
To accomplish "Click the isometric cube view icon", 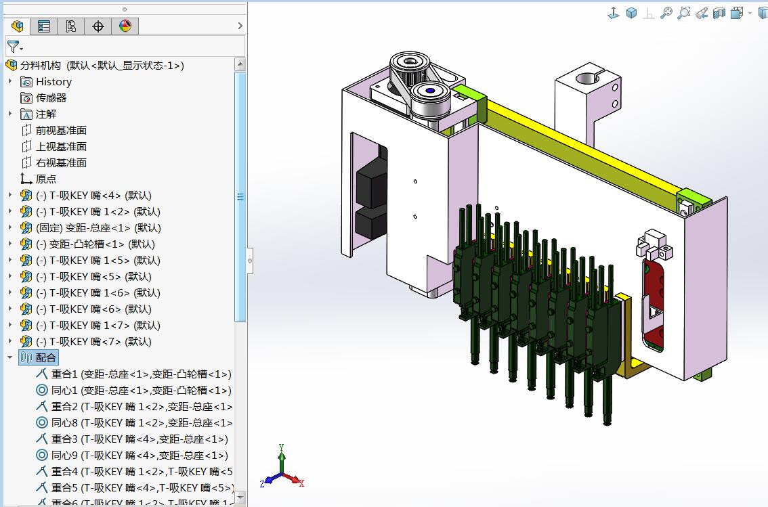I will [x=631, y=14].
